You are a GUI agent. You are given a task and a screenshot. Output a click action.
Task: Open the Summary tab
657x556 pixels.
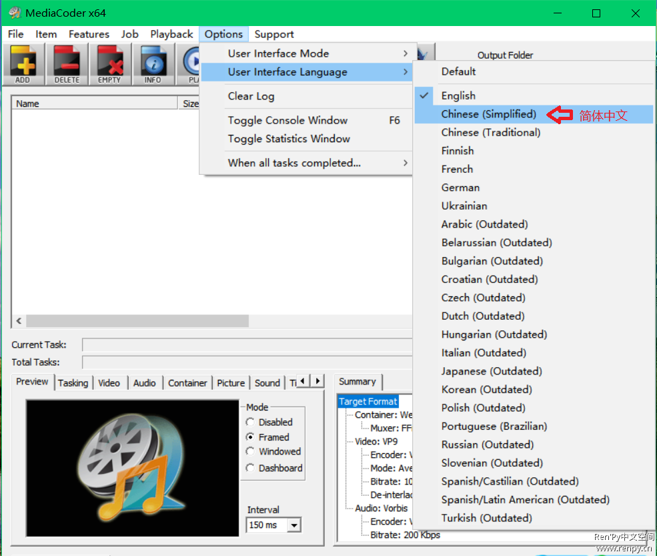[358, 382]
